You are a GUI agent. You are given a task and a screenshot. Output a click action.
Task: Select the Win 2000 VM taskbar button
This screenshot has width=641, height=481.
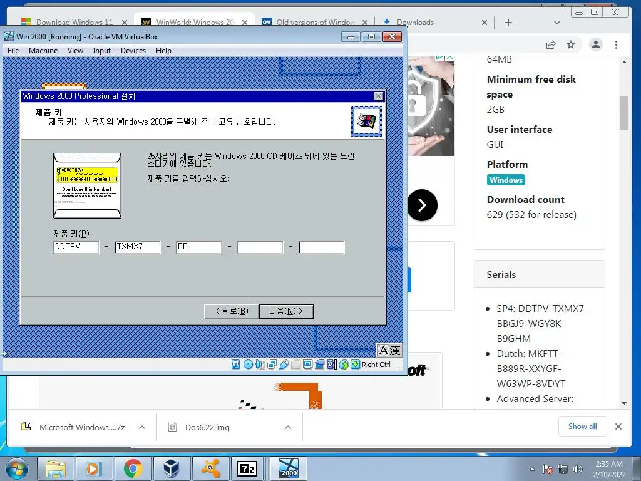point(288,468)
